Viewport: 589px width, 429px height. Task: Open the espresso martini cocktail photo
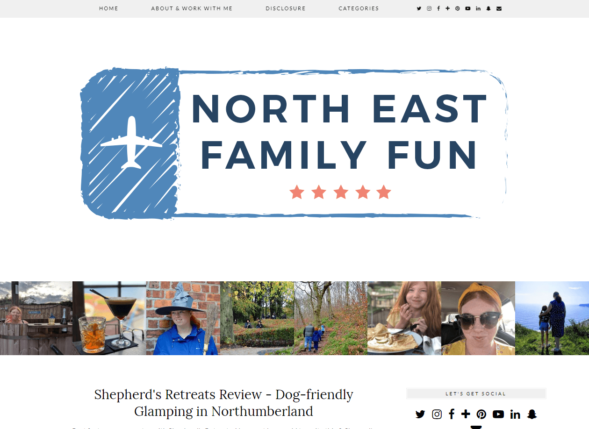(109, 318)
